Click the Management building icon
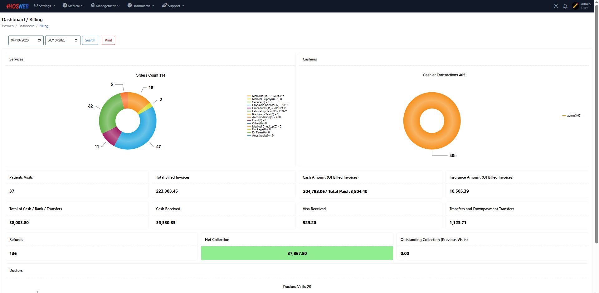Image resolution: width=599 pixels, height=293 pixels. [93, 6]
